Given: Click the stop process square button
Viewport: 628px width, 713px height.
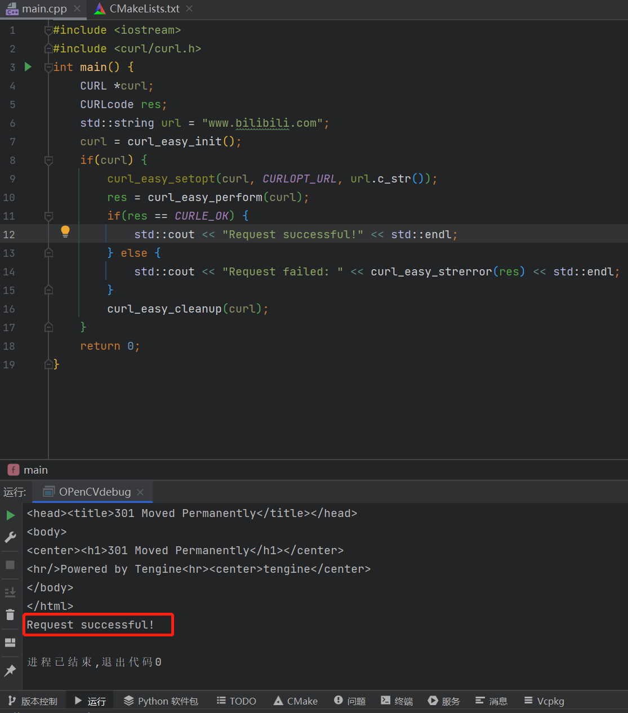Looking at the screenshot, I should tap(10, 565).
